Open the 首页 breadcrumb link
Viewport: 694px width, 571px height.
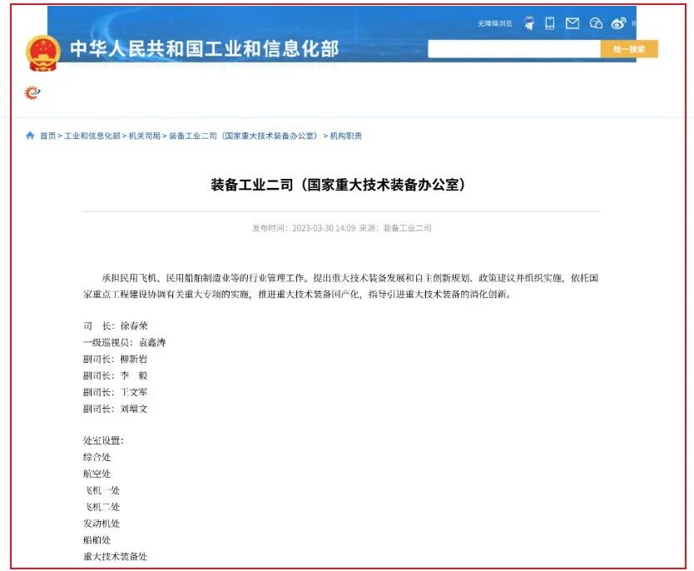[47, 136]
